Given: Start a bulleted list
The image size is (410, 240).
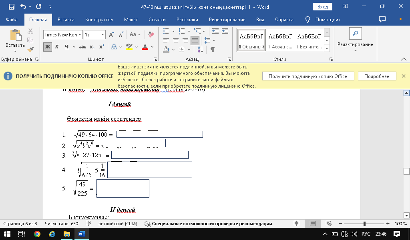Looking at the screenshot, I should point(166,31).
